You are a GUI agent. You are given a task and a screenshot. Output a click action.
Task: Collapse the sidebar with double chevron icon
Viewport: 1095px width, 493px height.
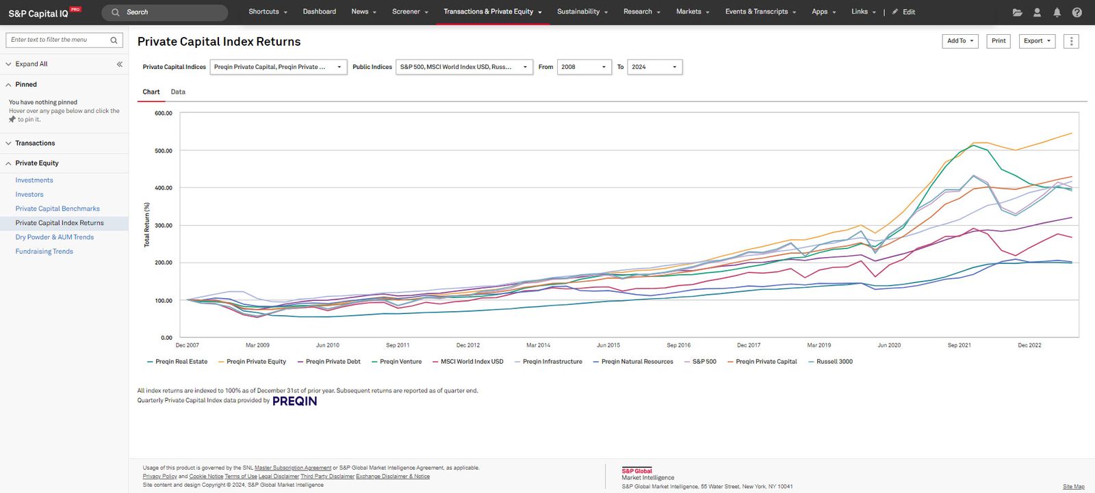click(119, 64)
